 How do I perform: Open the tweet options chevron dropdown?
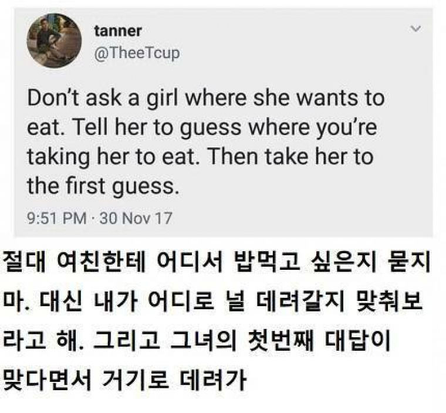[416, 28]
